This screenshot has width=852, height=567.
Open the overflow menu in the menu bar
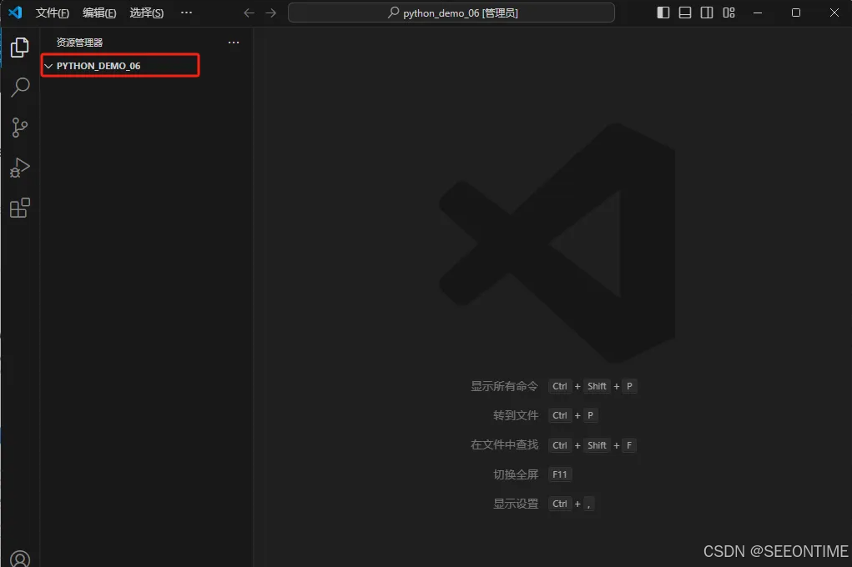(186, 13)
